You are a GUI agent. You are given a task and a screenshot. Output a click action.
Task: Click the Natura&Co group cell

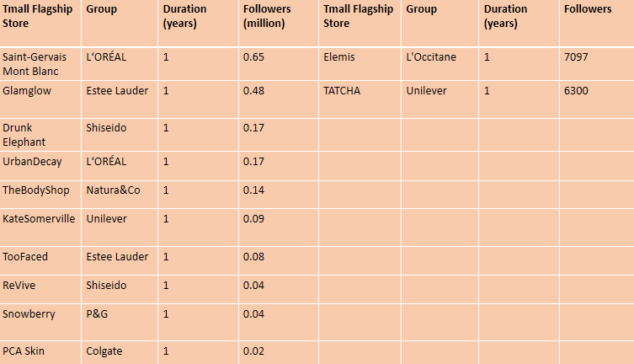[120, 195]
